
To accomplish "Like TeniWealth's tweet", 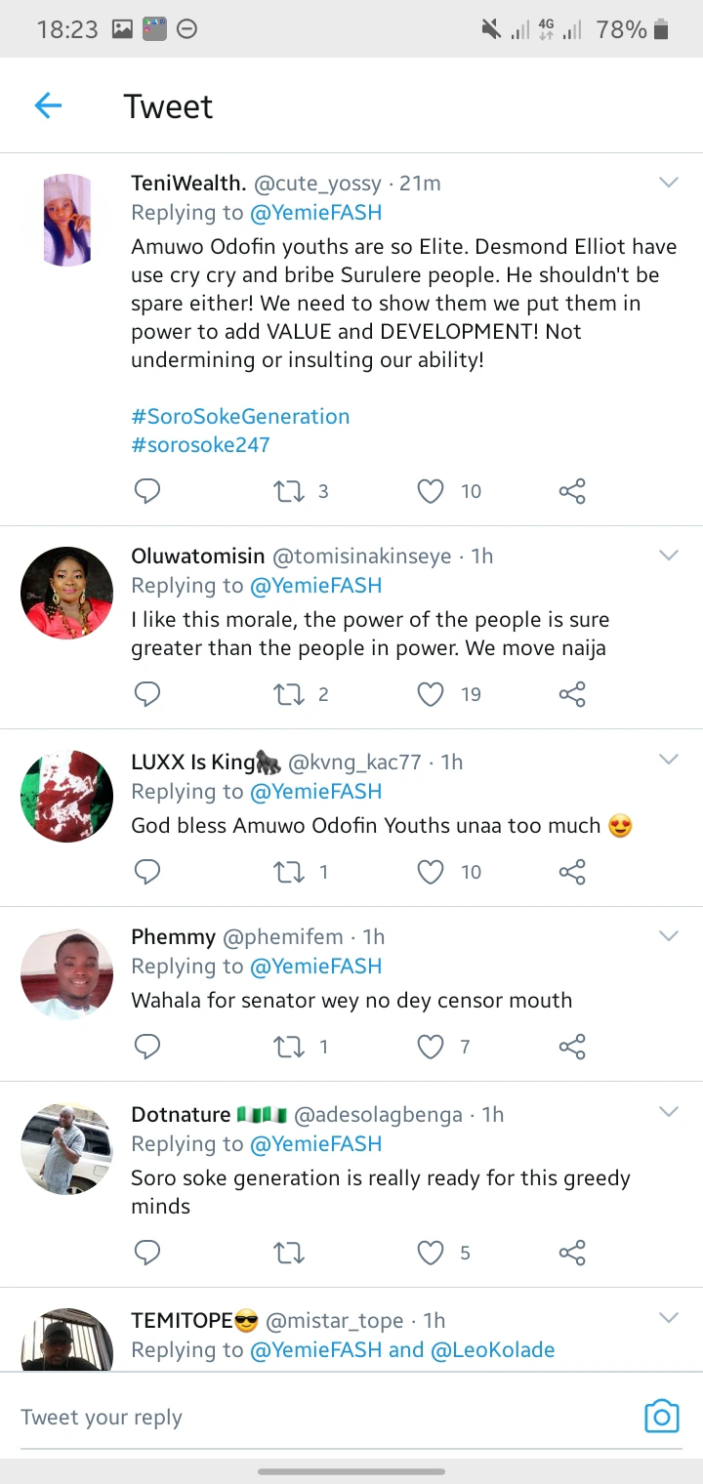I will click(431, 491).
